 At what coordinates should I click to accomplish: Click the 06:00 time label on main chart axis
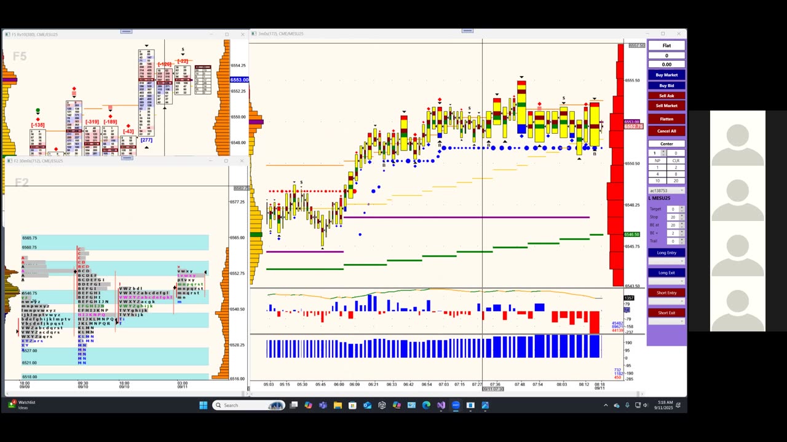click(339, 384)
